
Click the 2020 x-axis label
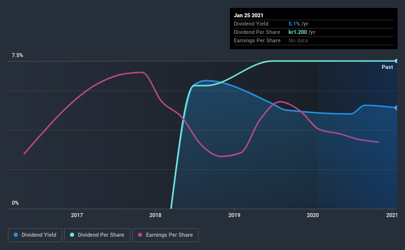(x=313, y=215)
